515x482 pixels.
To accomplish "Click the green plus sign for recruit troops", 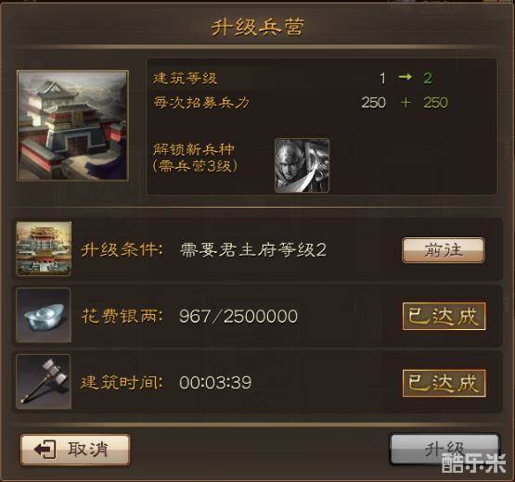I will pos(406,102).
